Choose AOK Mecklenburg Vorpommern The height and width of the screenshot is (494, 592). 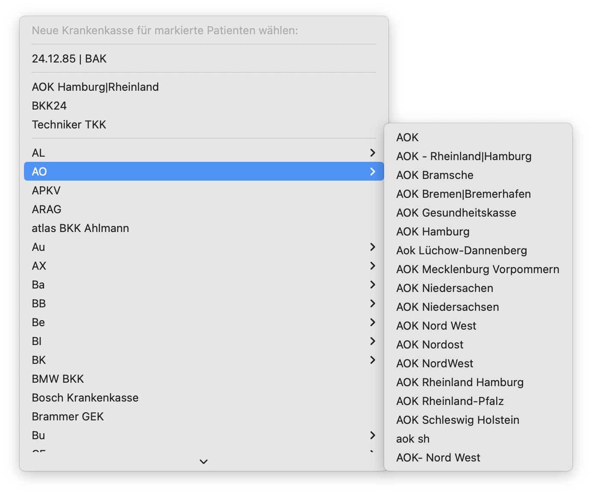point(477,269)
